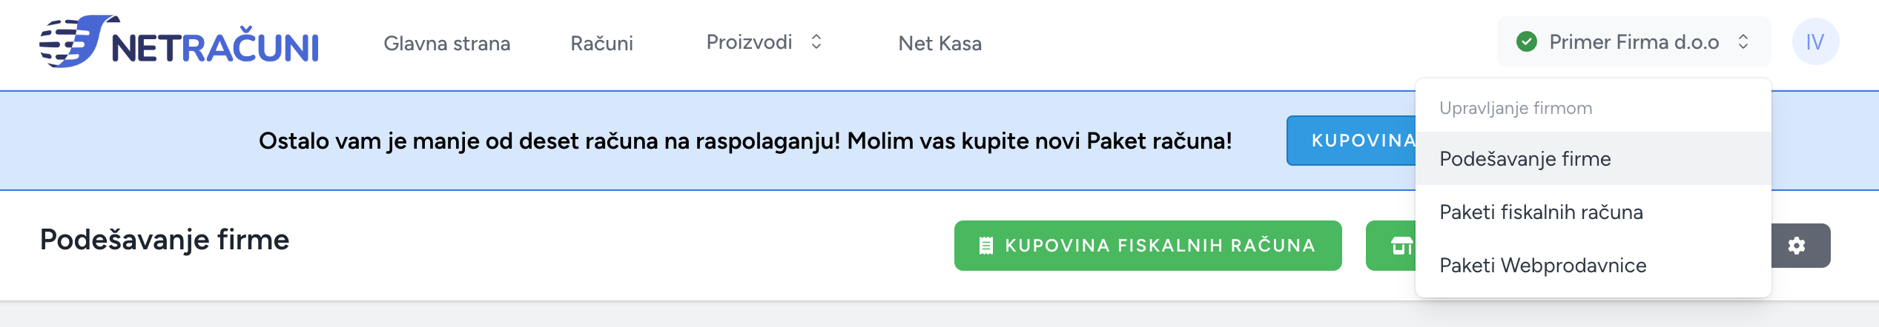Screen dimensions: 1879x327
Task: Expand the chevron next to Proizvodi
Action: pos(816,42)
